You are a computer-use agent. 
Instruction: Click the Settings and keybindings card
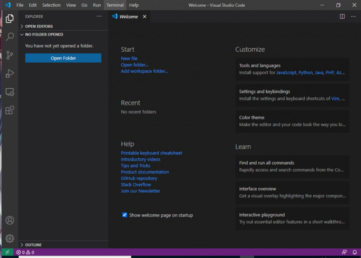coord(292,95)
